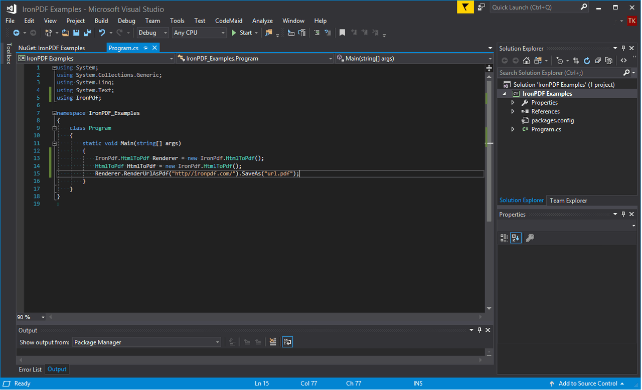Open the Debug menu
Image resolution: width=642 pixels, height=390 pixels.
[x=126, y=21]
